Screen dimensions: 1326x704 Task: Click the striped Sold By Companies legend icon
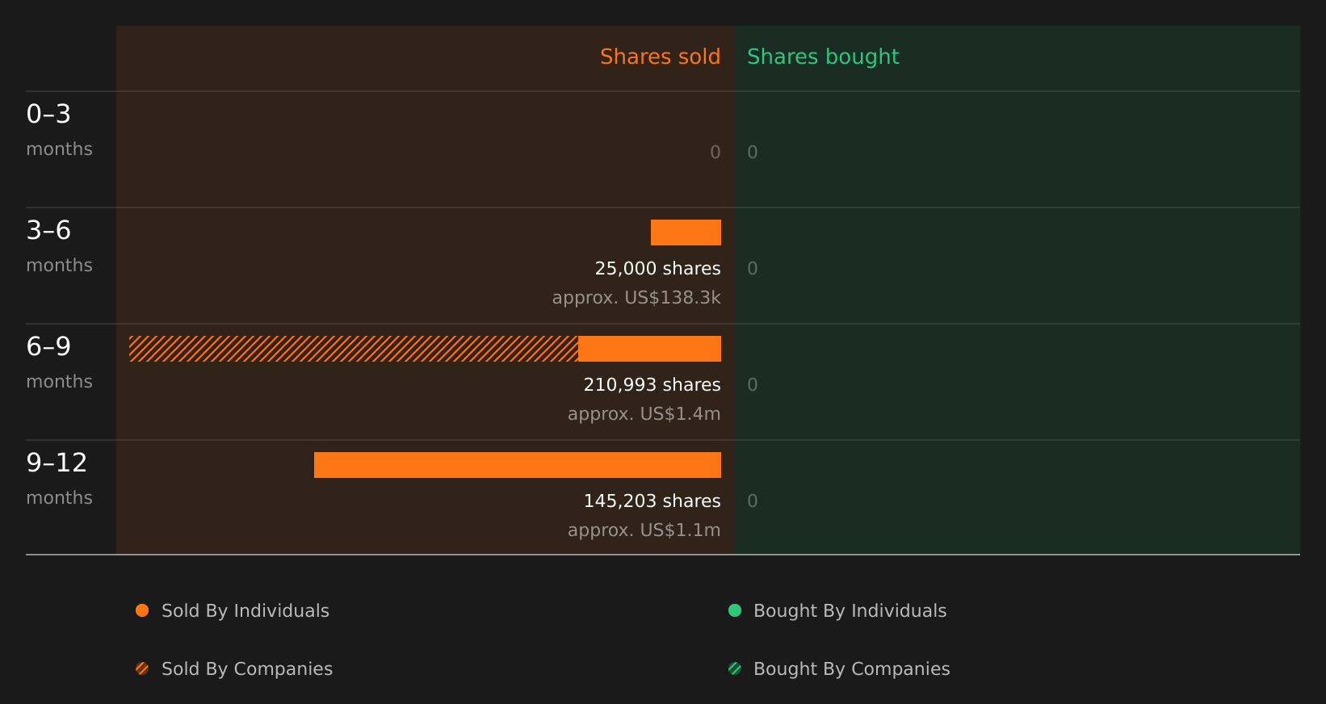pyautogui.click(x=142, y=668)
